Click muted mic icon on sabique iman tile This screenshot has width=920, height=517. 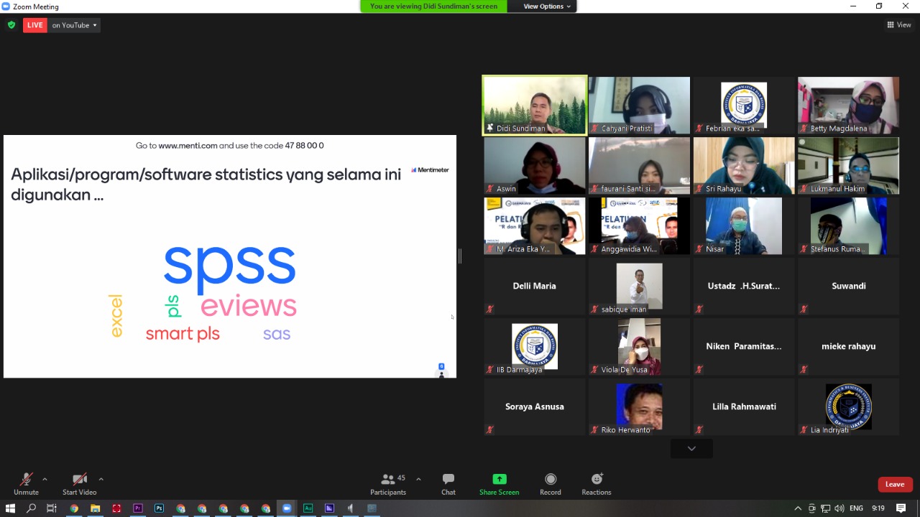pos(594,309)
